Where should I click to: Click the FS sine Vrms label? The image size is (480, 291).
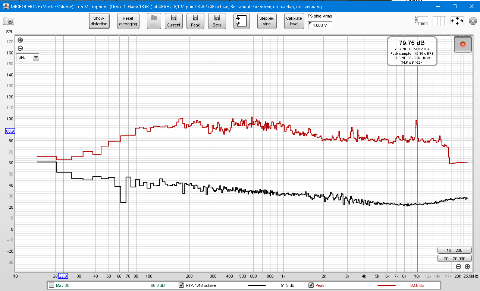click(x=320, y=16)
